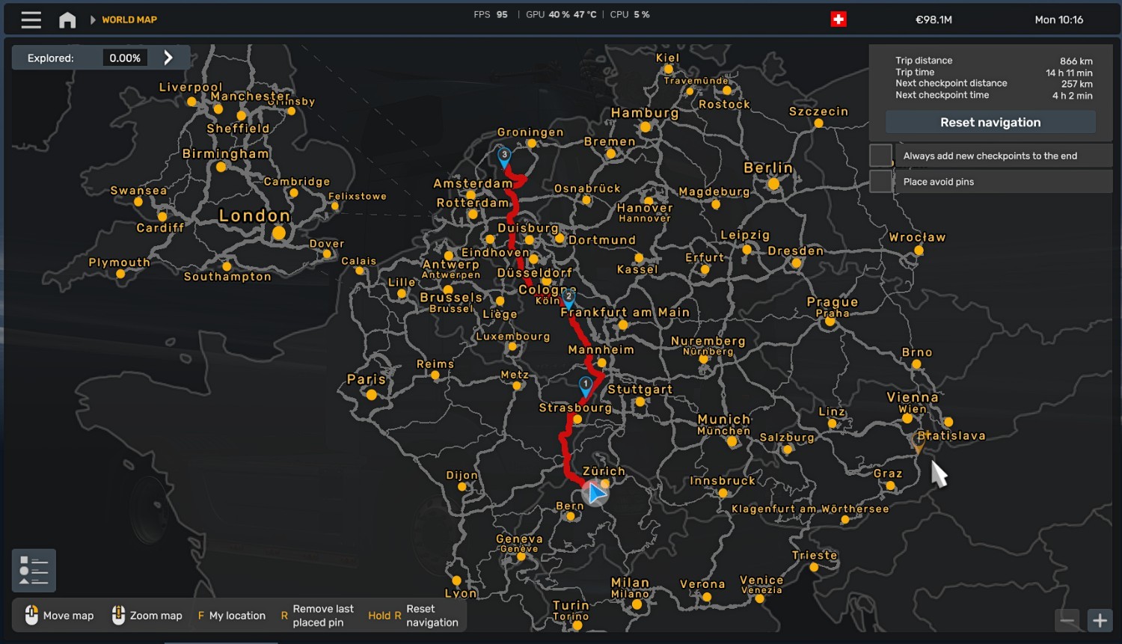Click the Next checkpoint time 4 h 2 min value
The image size is (1122, 644).
point(1072,95)
